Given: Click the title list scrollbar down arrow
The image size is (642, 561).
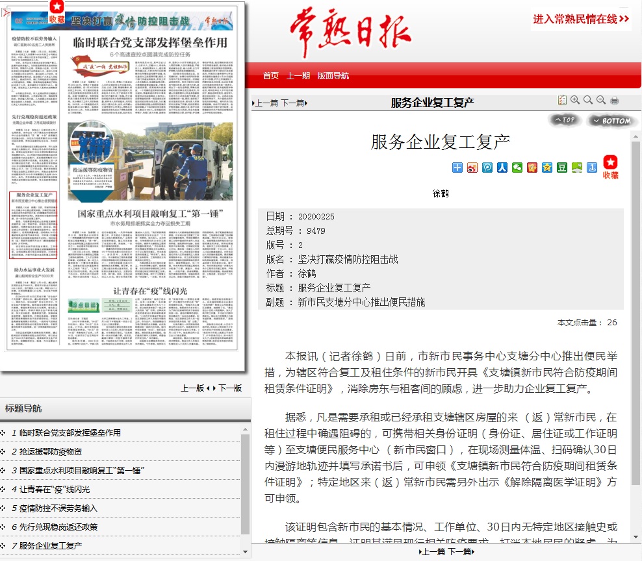Looking at the screenshot, I should 245,552.
